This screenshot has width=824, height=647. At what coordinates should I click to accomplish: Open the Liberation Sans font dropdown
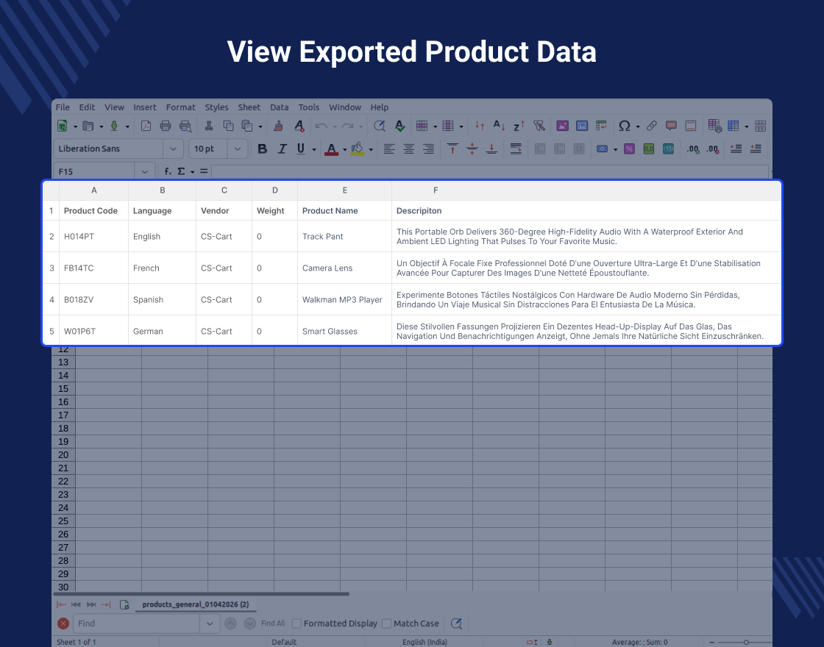[173, 149]
